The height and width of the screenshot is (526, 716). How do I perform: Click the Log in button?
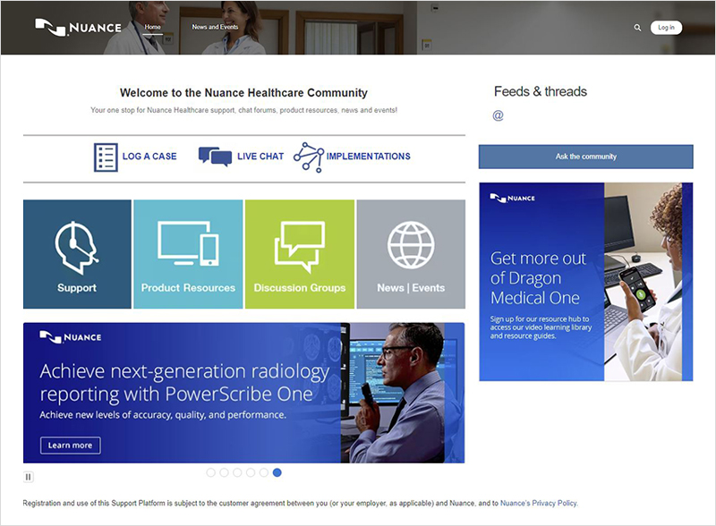pyautogui.click(x=666, y=28)
